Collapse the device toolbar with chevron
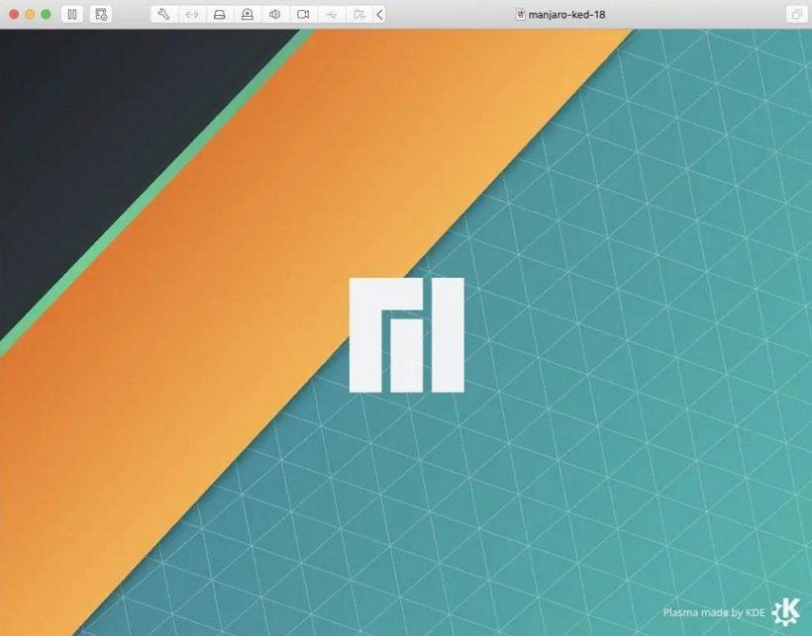This screenshot has height=636, width=812. pyautogui.click(x=379, y=15)
